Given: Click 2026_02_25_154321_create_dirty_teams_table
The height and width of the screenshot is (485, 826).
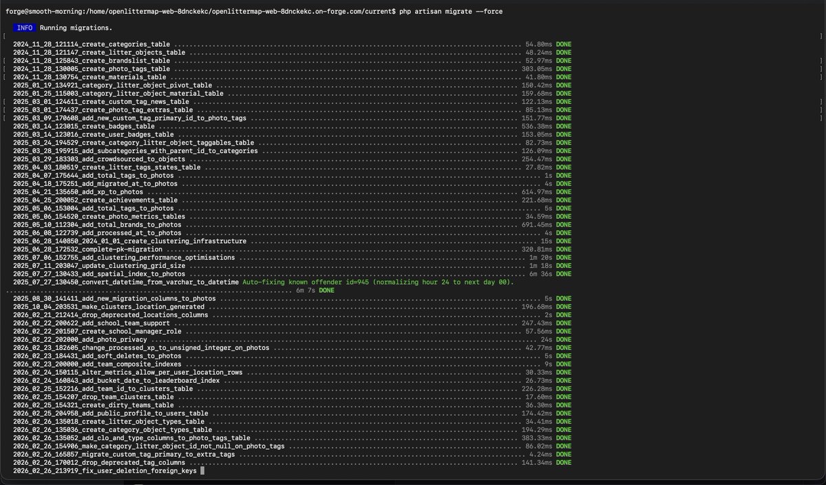Looking at the screenshot, I should tap(93, 405).
